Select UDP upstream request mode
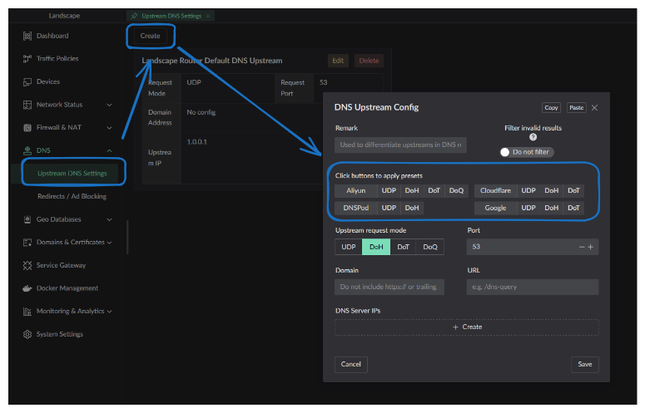The width and height of the screenshot is (645, 413). tap(349, 247)
